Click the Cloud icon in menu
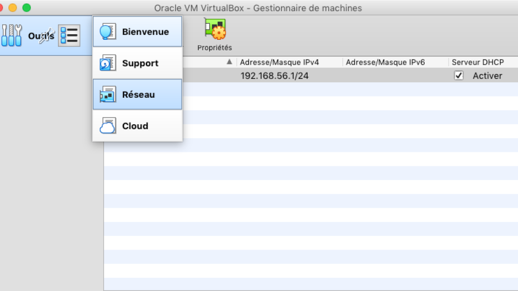The image size is (518, 291). click(108, 126)
